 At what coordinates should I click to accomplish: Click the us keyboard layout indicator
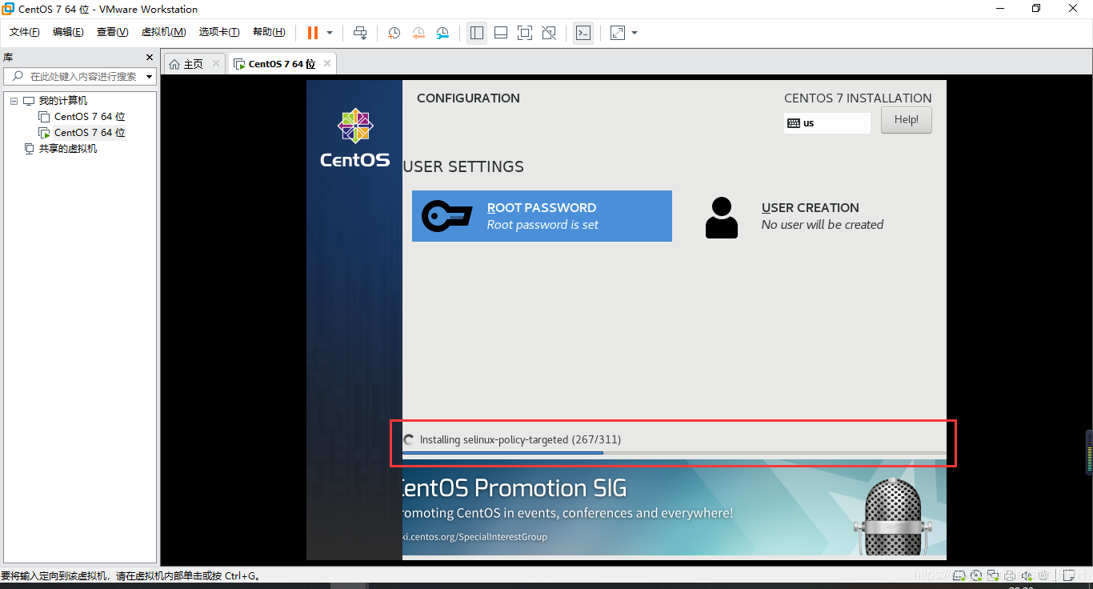click(827, 123)
